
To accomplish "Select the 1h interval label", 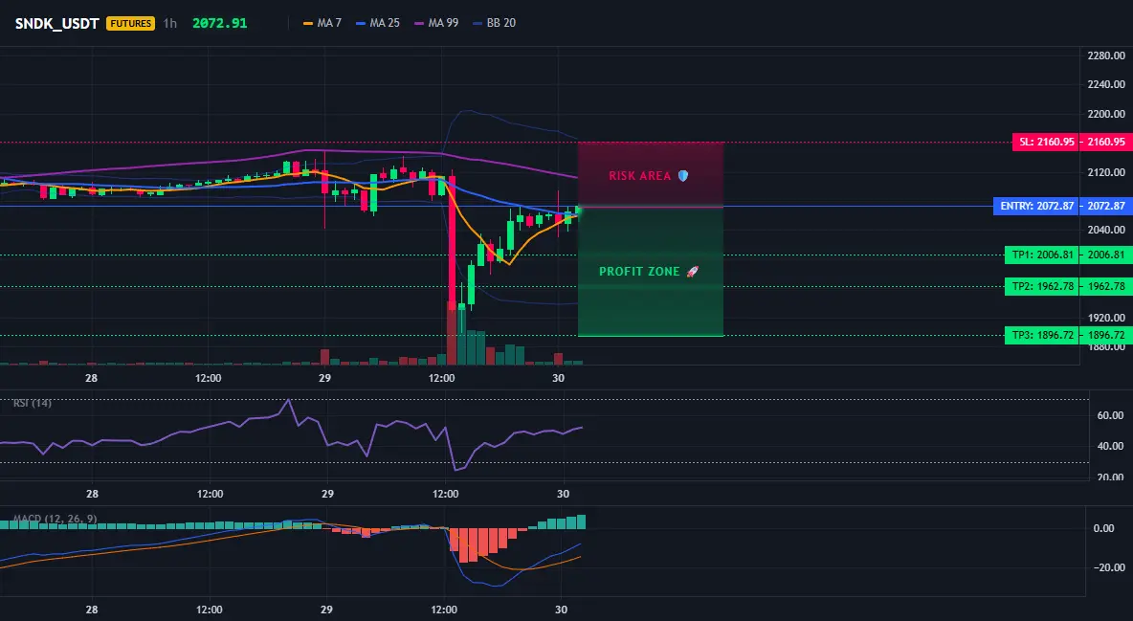I will (169, 23).
